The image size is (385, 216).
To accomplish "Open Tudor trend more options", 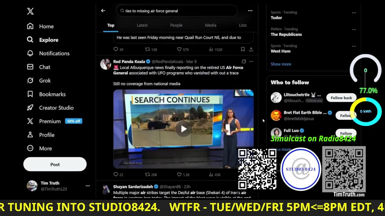I will click(x=354, y=13).
